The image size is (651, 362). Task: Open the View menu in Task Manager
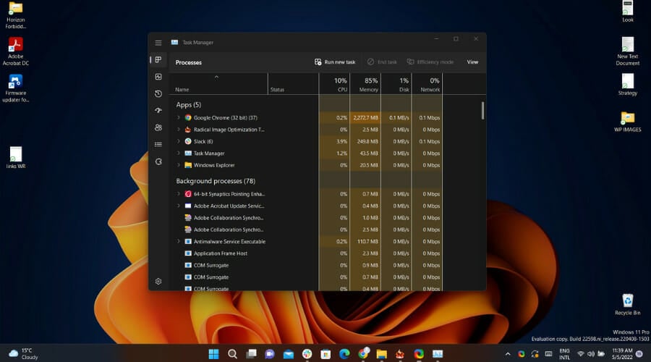pos(472,62)
